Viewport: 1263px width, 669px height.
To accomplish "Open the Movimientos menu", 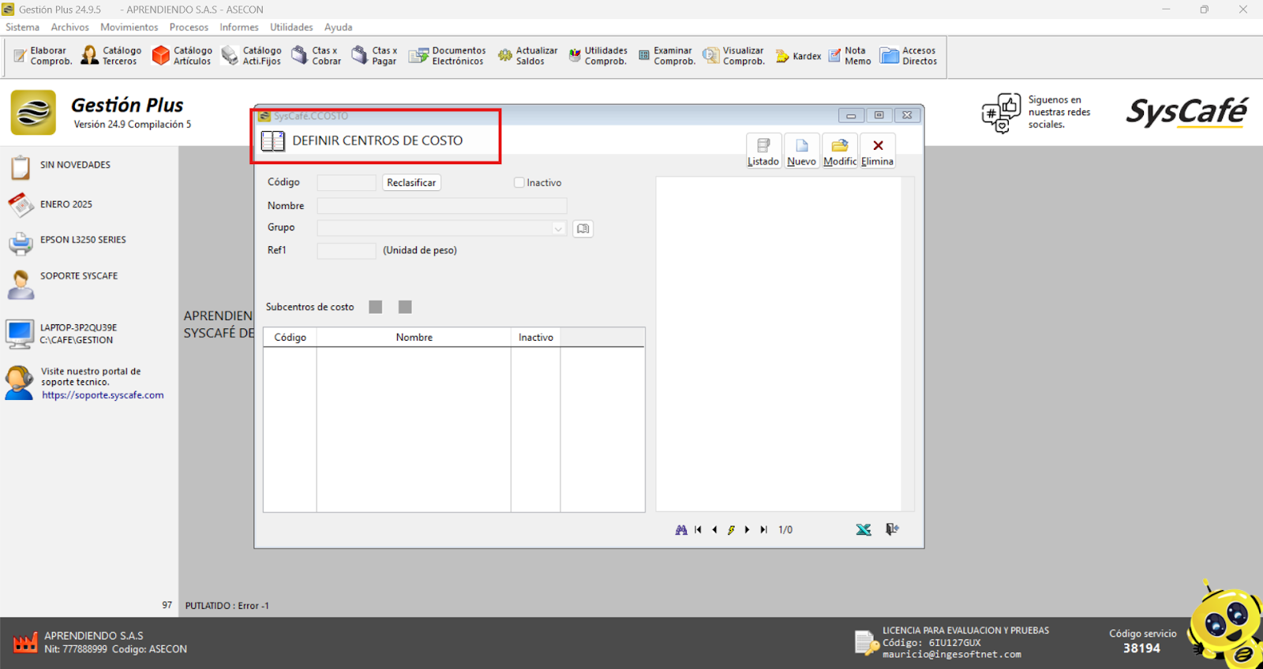I will [x=129, y=27].
